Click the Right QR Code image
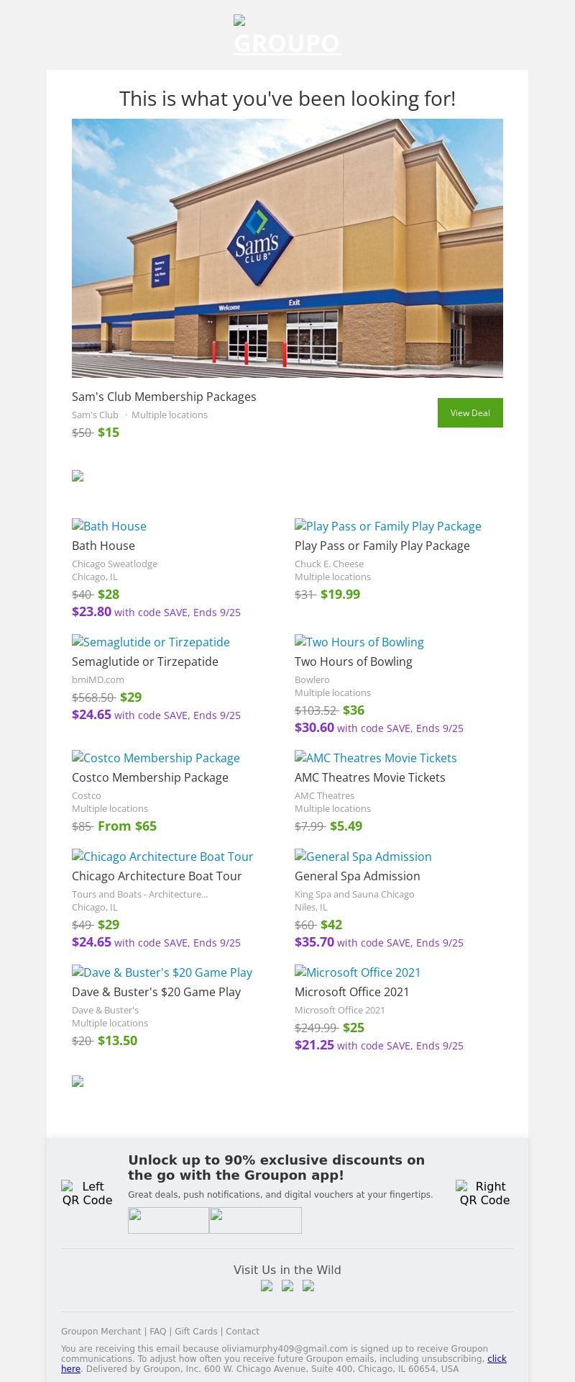The width and height of the screenshot is (575, 1382). point(484,1193)
